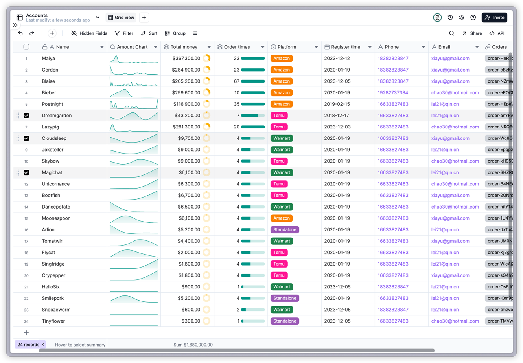This screenshot has height=363, width=523.
Task: Open the settings gear
Action: coord(462,17)
